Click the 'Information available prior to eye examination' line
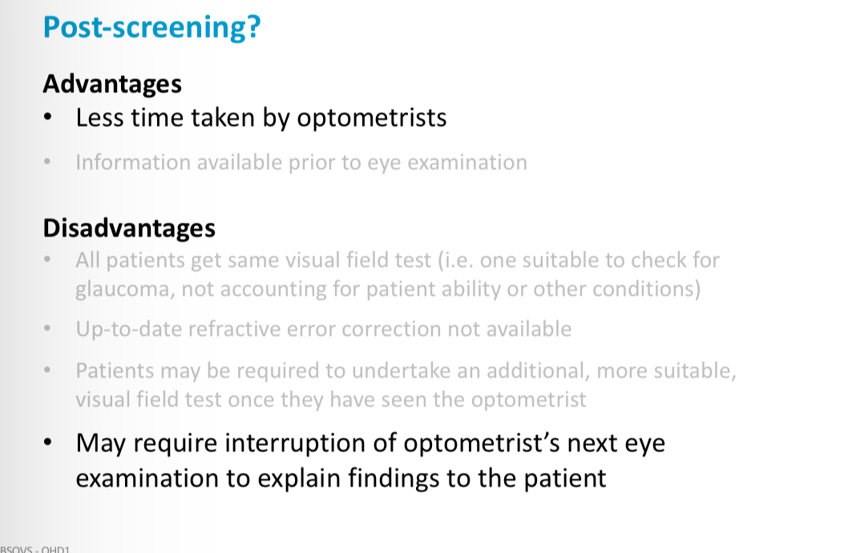Screen dimensions: 844x553 click(x=301, y=163)
